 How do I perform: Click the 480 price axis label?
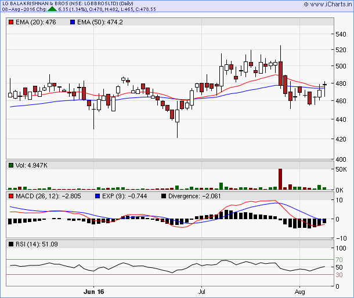pos(341,83)
